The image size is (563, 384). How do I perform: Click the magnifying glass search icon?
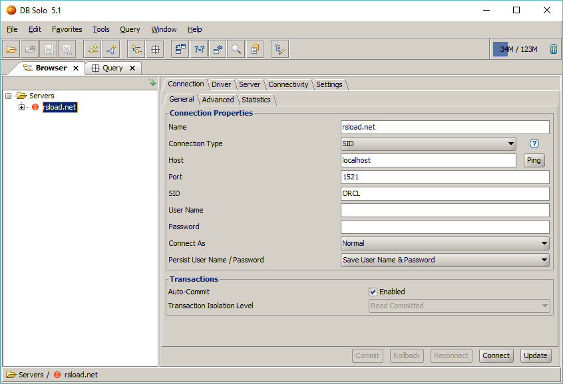[x=236, y=49]
